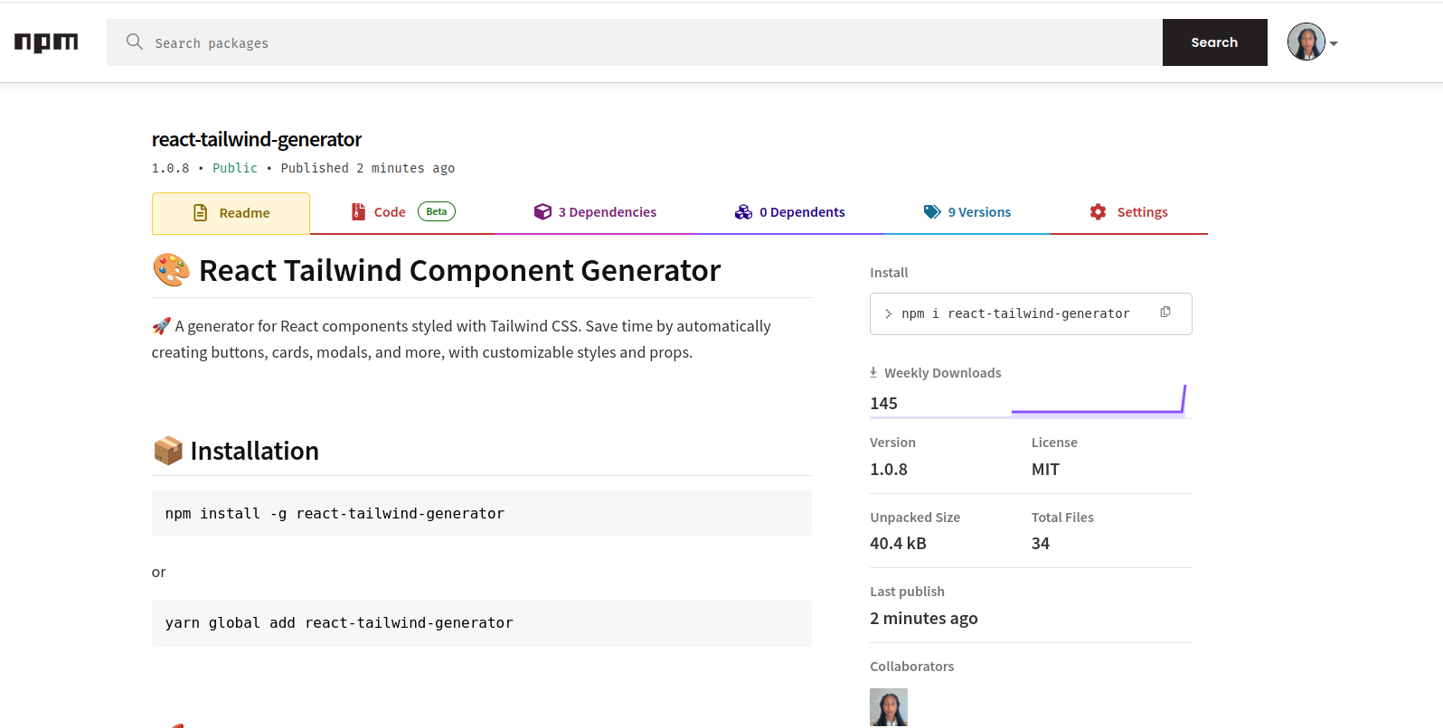This screenshot has height=728, width=1443.
Task: Click the rocket emoji in the description
Action: tap(161, 326)
